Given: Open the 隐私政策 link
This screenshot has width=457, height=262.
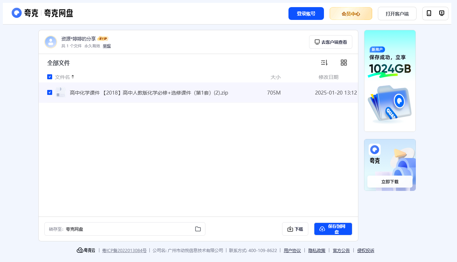Looking at the screenshot, I should [x=317, y=250].
